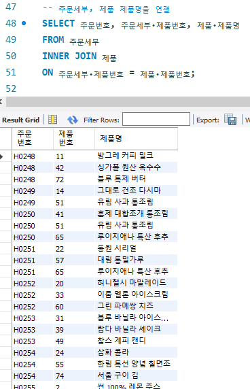Screen dimensions: 250x389
Task: Click the current row arrow beside H0248
Action: point(1,156)
